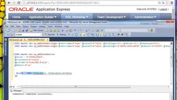The height and width of the screenshot is (100, 177).
Task: Click the Cut scissors icon
Action: pyautogui.click(x=63, y=30)
